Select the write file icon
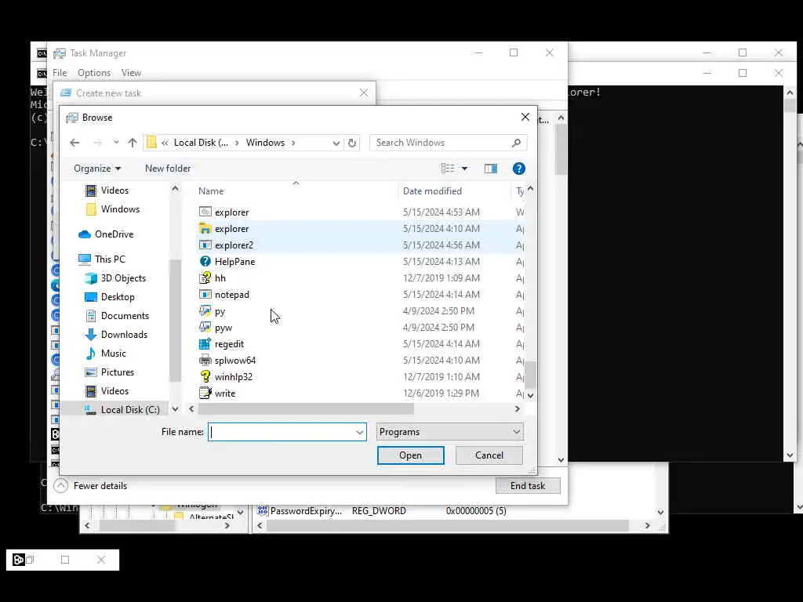Screen dimensions: 803x602 (205, 393)
